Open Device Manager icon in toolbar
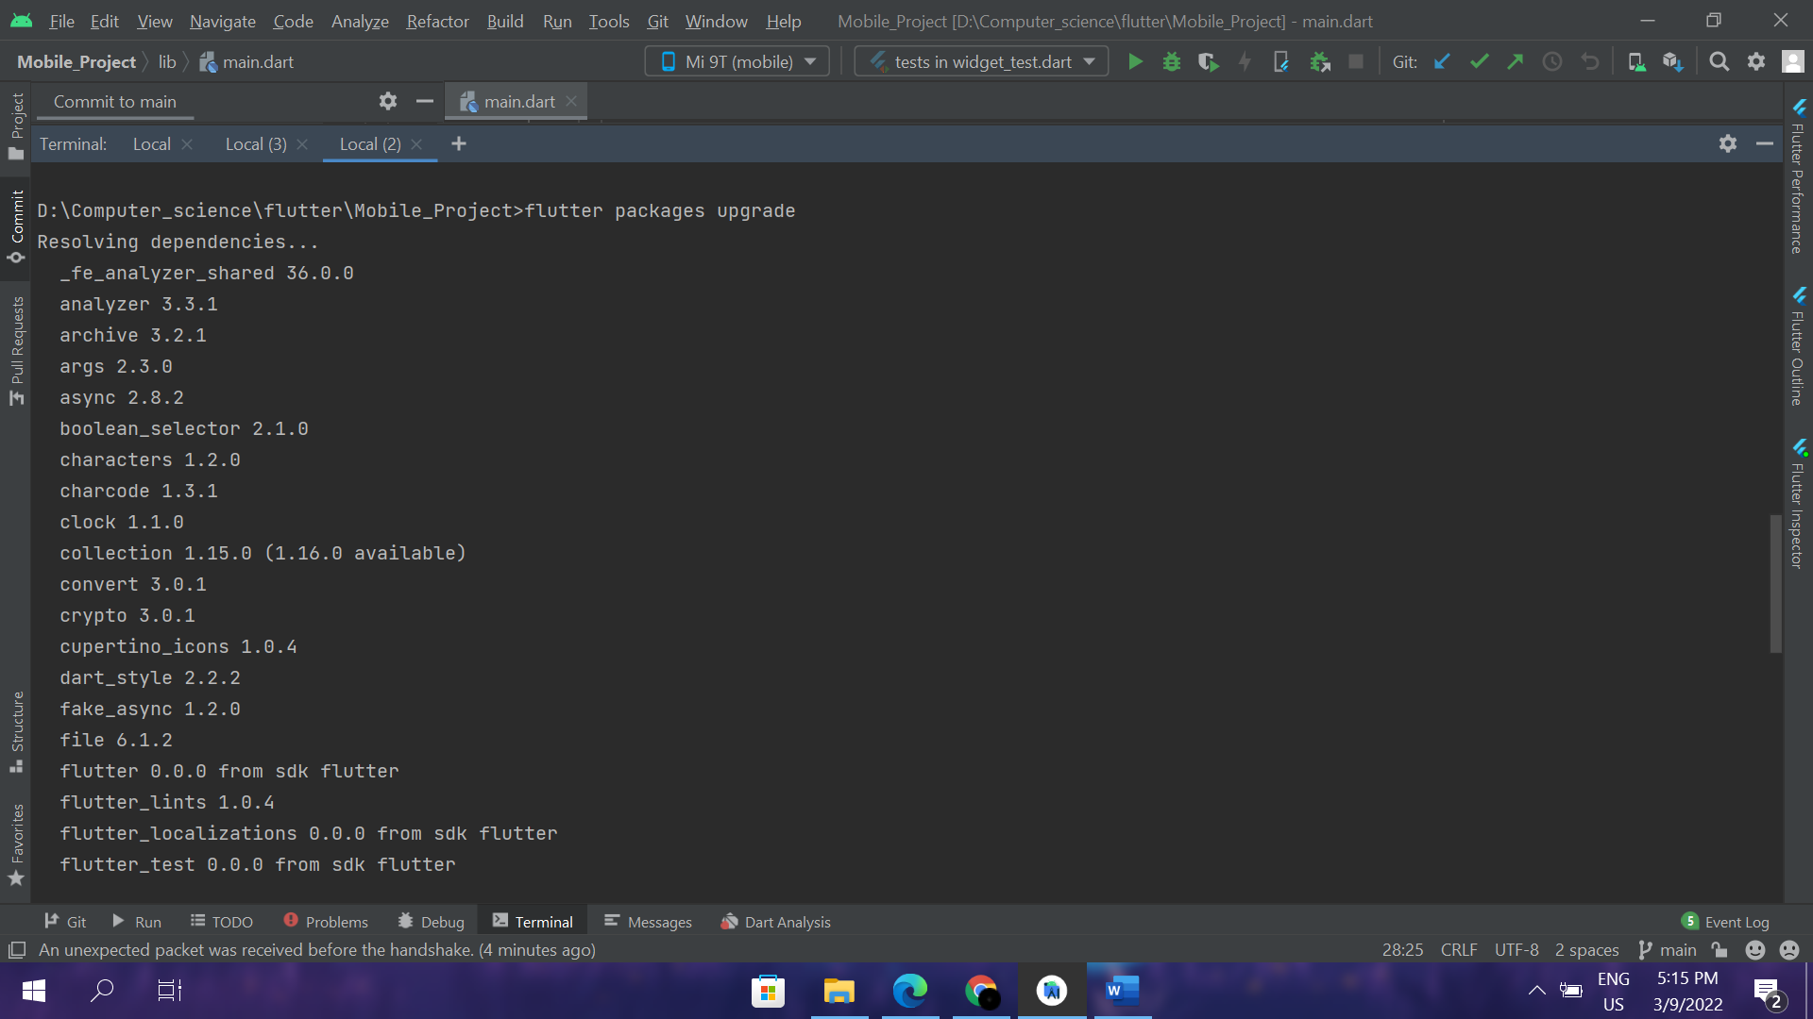The width and height of the screenshot is (1813, 1019). [1636, 62]
